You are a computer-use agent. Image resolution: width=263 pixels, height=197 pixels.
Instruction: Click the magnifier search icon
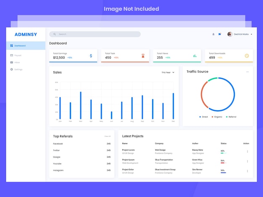[x=55, y=34]
